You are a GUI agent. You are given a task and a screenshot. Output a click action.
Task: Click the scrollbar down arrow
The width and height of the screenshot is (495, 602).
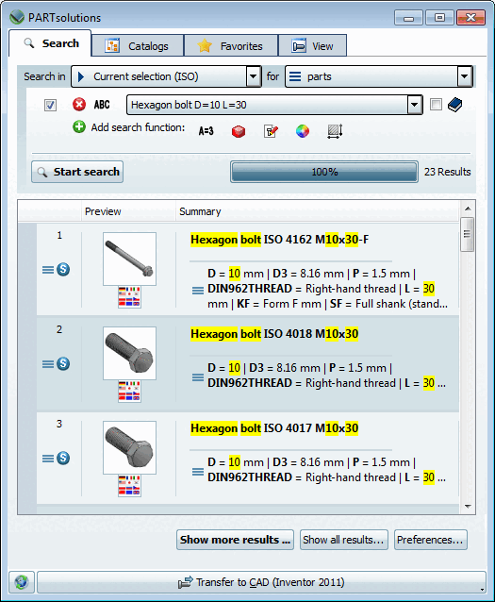click(x=468, y=506)
